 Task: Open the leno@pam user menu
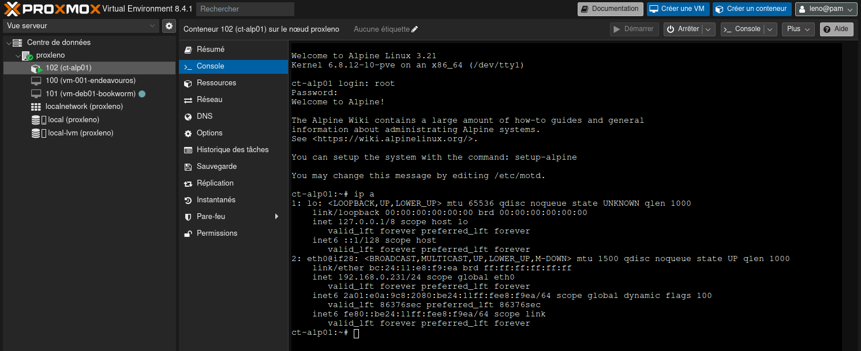click(x=826, y=9)
